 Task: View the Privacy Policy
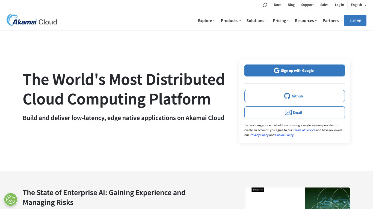[259, 135]
